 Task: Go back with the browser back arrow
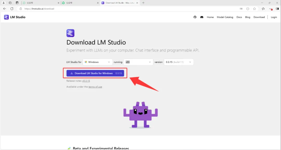tap(5, 9)
